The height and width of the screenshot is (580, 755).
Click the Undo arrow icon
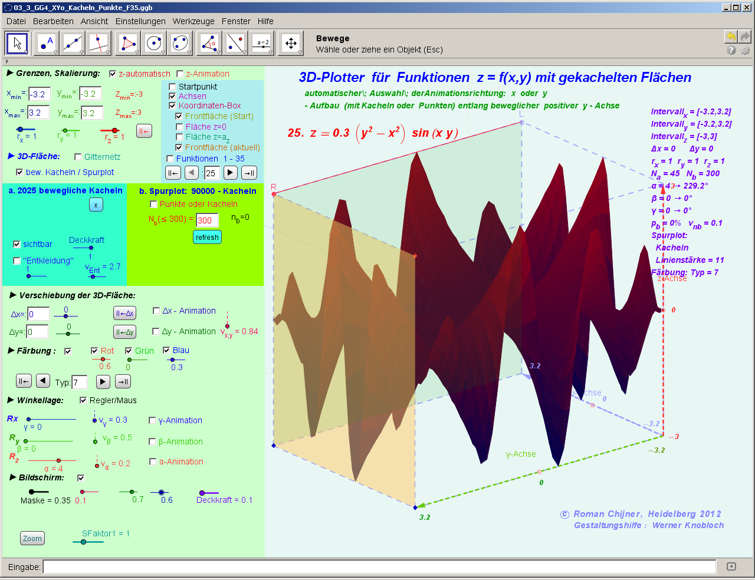(731, 37)
